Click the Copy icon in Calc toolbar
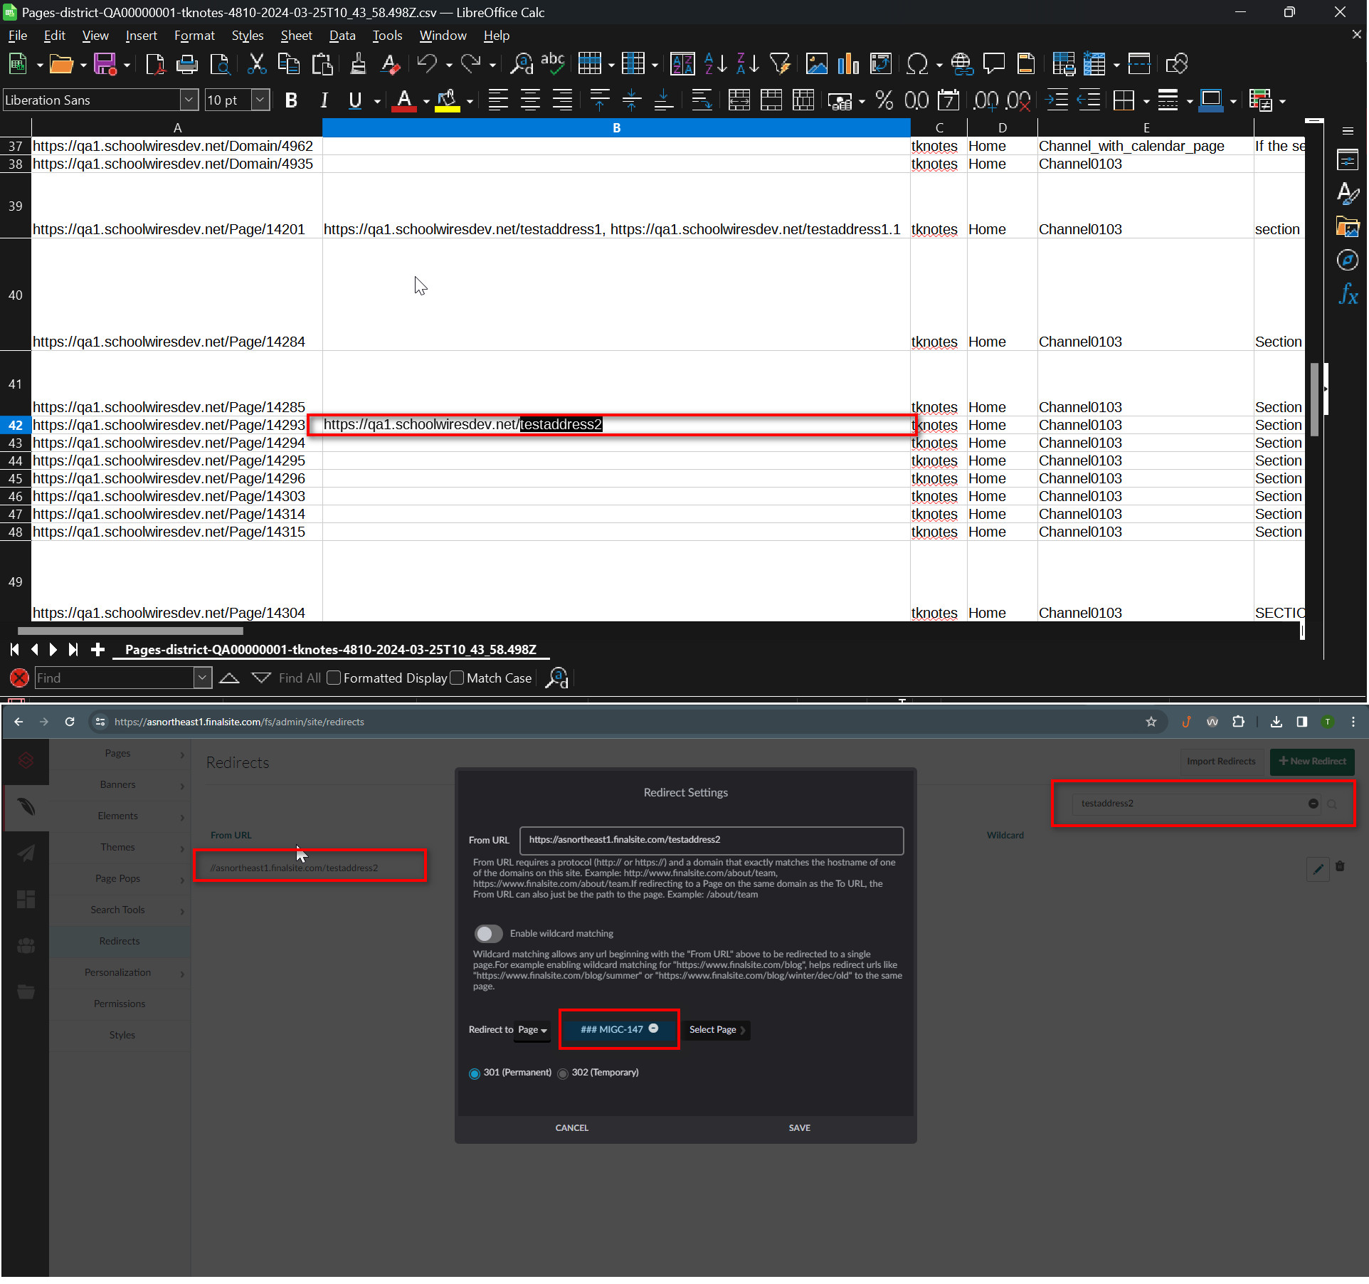 288,64
